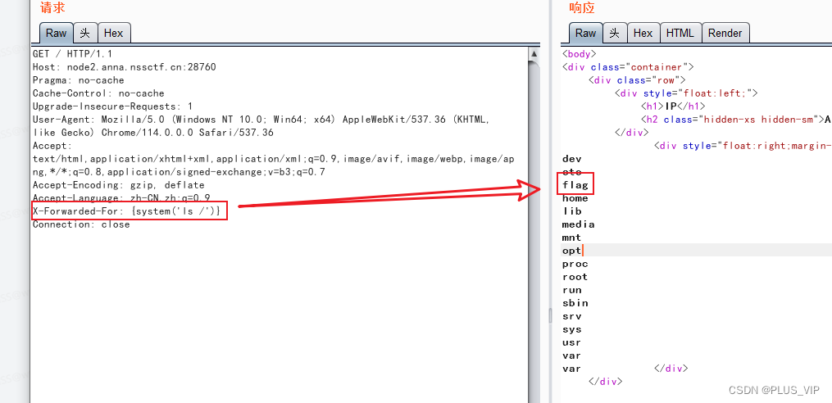Click the 'flag' entry in the response
The height and width of the screenshot is (403, 832).
575,185
